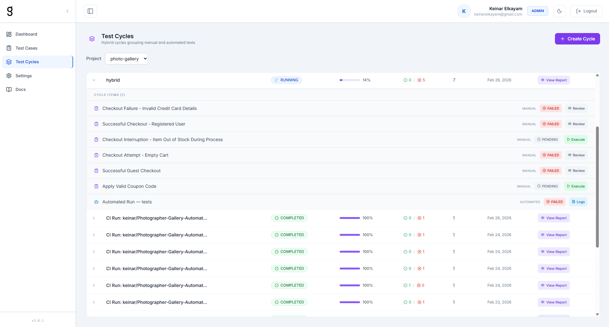Expand the first CI Run cycle row
Viewport: 609px width, 327px height.
click(94, 218)
